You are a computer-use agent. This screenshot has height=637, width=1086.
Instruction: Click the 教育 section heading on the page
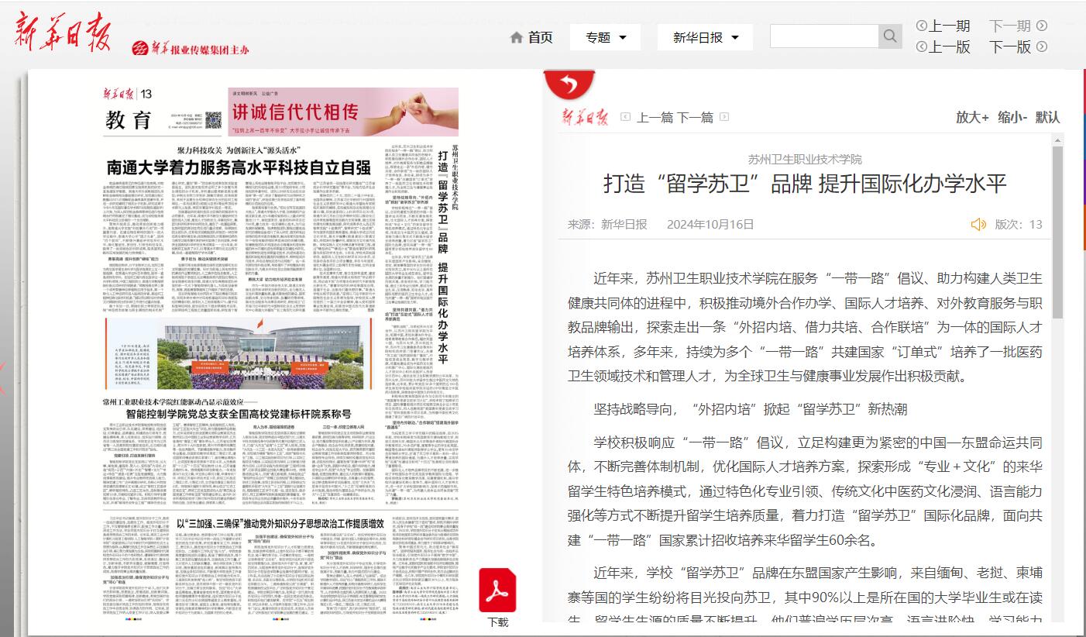pyautogui.click(x=129, y=120)
